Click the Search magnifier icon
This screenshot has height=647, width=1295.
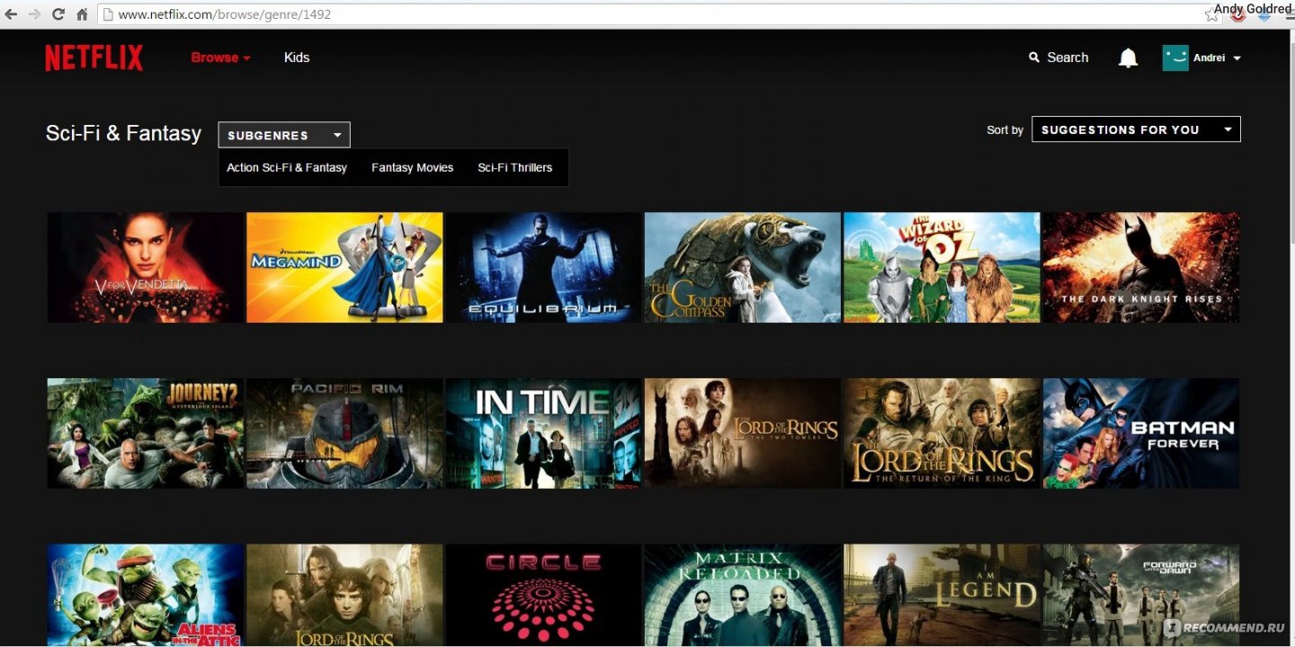point(1034,58)
